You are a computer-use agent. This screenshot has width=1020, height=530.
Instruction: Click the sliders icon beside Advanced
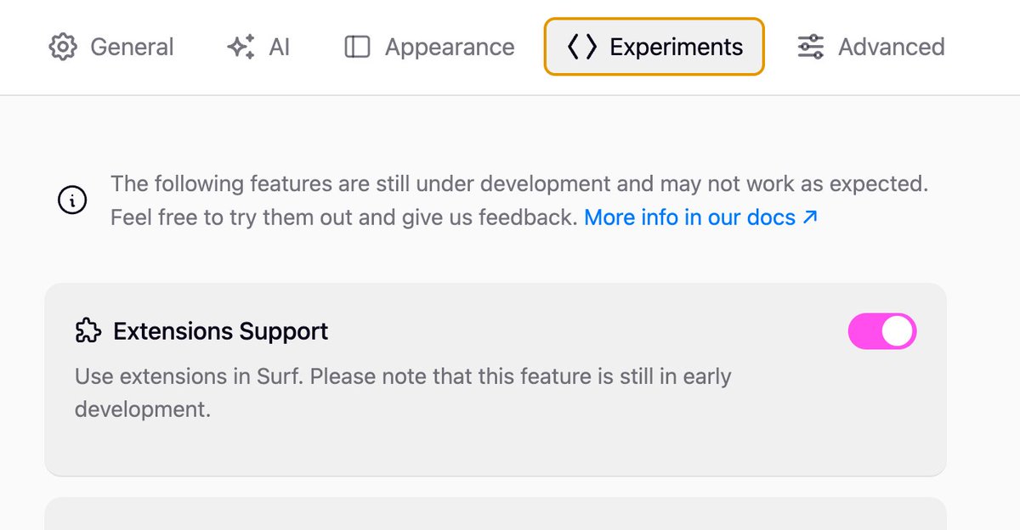pyautogui.click(x=810, y=47)
